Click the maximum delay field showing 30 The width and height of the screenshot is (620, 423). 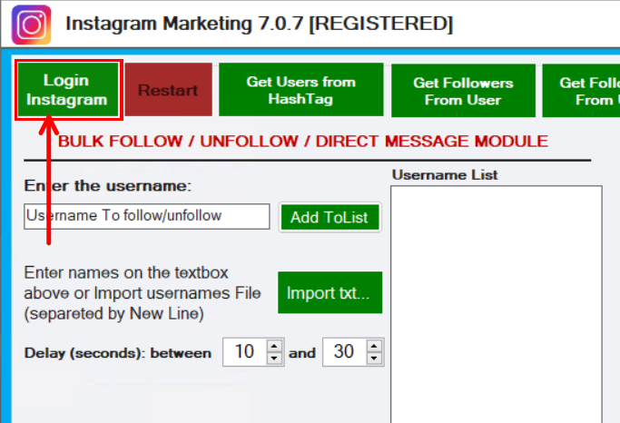[344, 352]
